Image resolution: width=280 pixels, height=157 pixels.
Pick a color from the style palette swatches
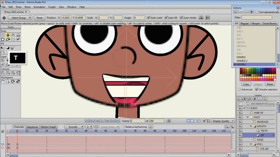click(258, 75)
